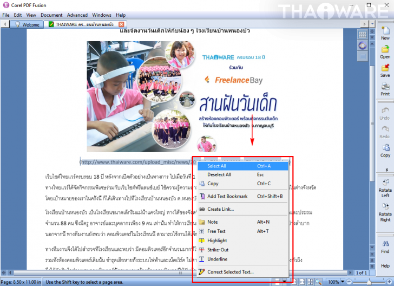Click the zoom slider handle
Viewport: 394px width, 286px height.
click(369, 282)
